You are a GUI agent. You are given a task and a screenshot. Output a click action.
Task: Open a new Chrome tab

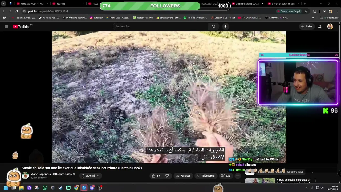click(x=305, y=4)
